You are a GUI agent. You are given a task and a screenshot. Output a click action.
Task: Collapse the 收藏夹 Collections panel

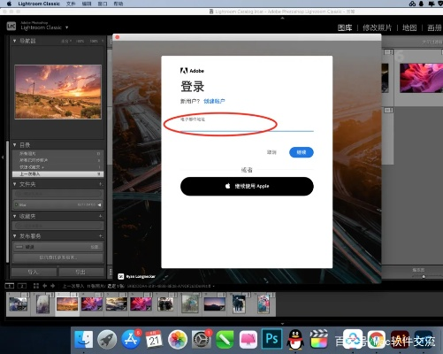point(14,216)
